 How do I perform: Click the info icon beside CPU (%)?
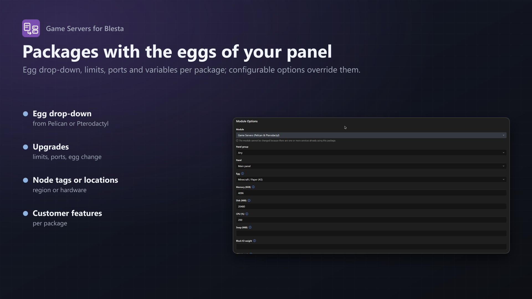(247, 214)
